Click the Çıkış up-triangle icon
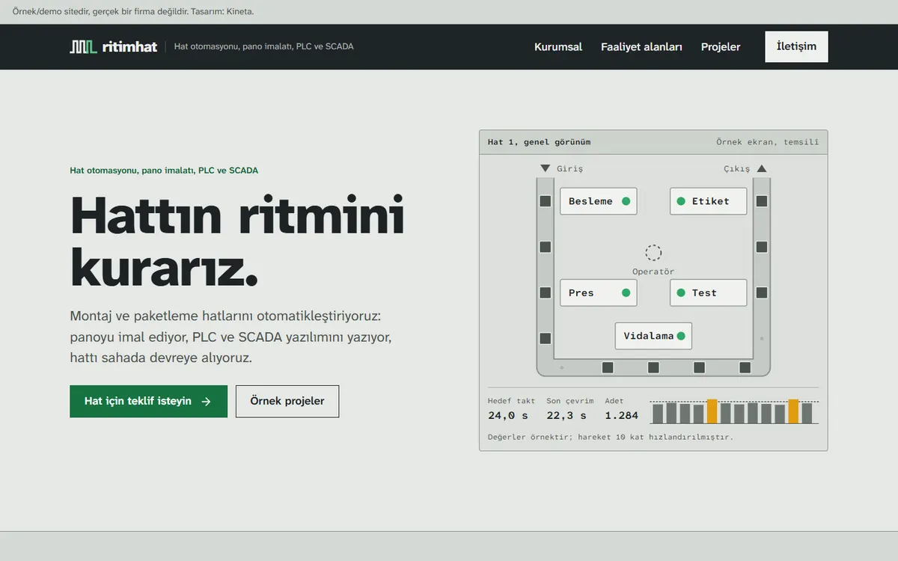The width and height of the screenshot is (898, 561). pos(762,169)
